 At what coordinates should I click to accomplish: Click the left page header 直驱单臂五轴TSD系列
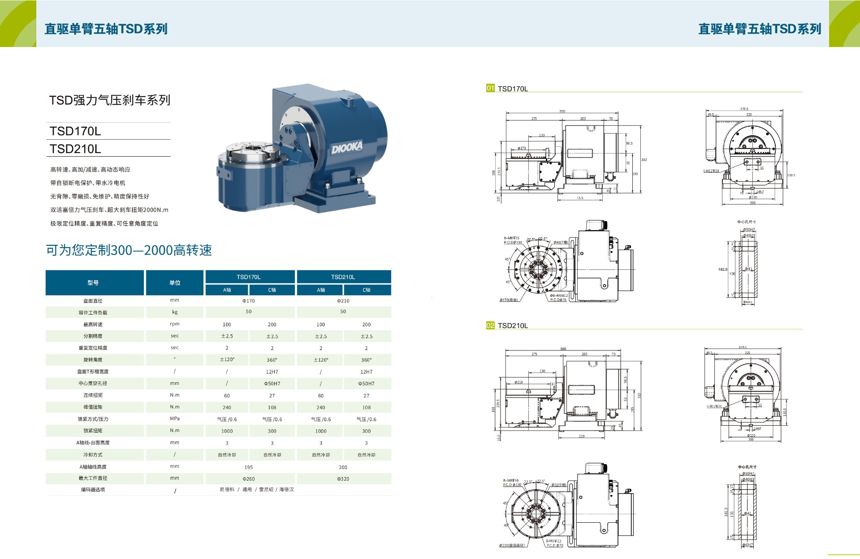106,29
